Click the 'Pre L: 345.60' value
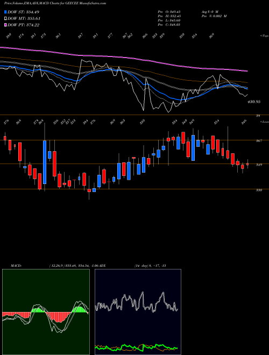Screen dimensions: 269x355 (169, 20)
